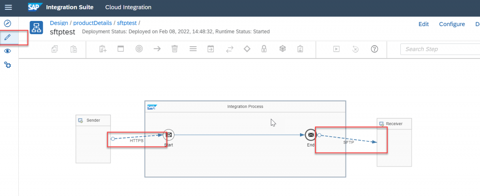The image size is (480, 196).
Task: Click the Configure button
Action: pos(452,24)
